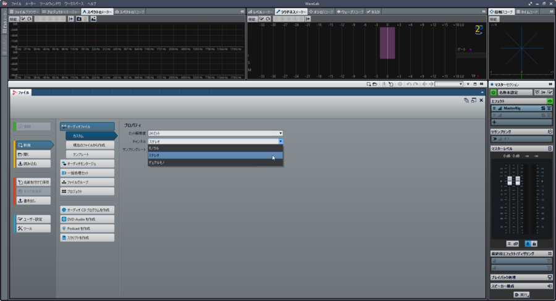Click the 開く button
The width and height of the screenshot is (556, 301).
tap(33, 154)
